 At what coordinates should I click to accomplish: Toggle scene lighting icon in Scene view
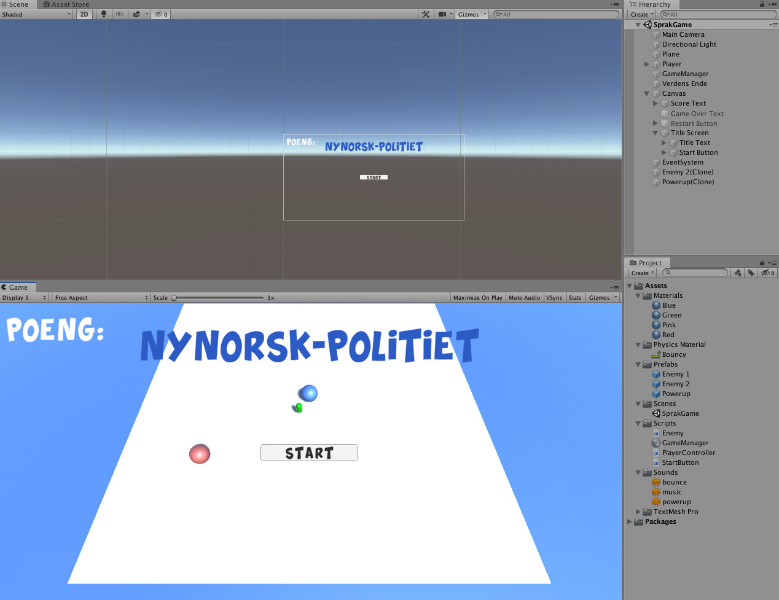102,14
